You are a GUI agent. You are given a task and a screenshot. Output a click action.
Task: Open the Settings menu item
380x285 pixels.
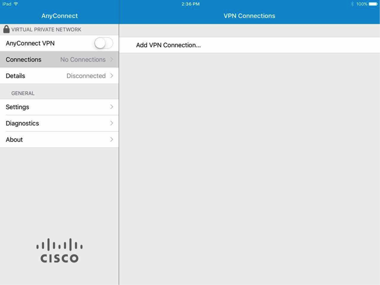coord(18,107)
